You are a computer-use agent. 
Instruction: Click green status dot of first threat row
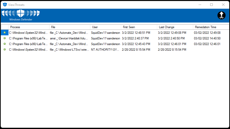(x=5, y=33)
